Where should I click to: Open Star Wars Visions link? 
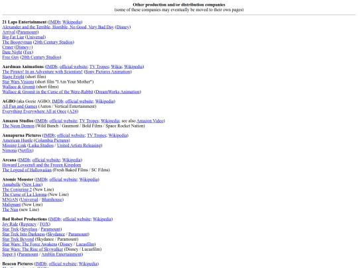tap(18, 82)
